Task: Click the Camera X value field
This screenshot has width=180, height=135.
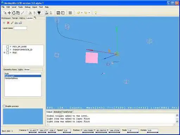Action: click(x=33, y=130)
